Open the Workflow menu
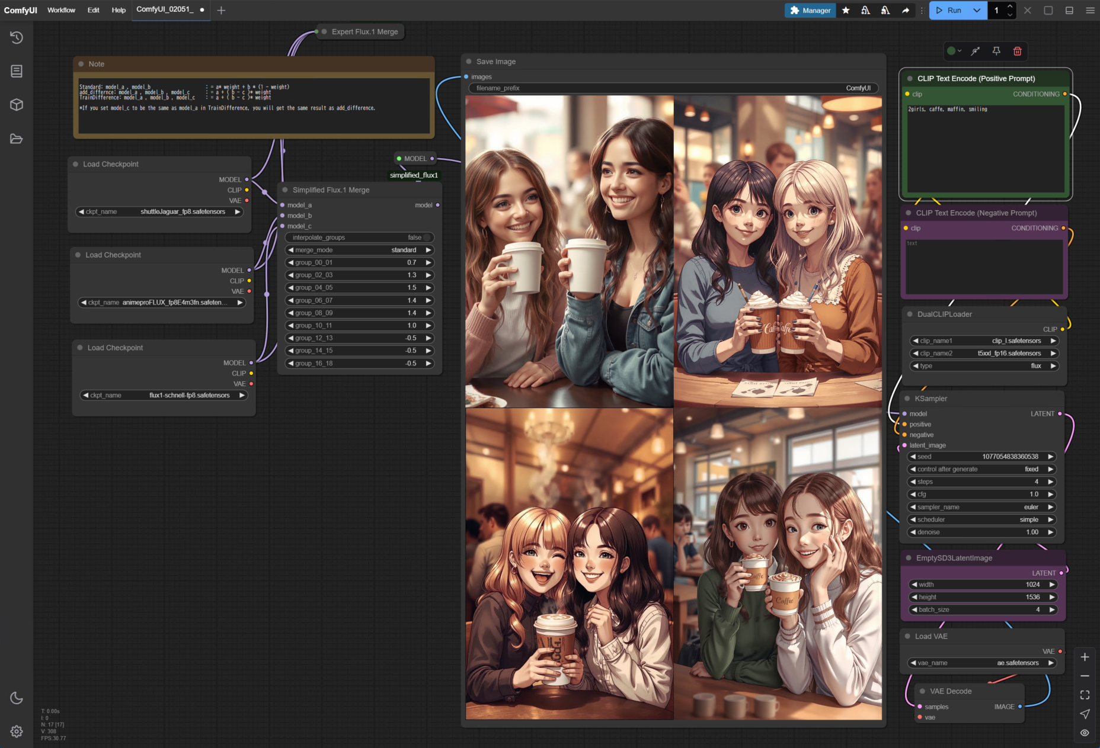 [61, 10]
